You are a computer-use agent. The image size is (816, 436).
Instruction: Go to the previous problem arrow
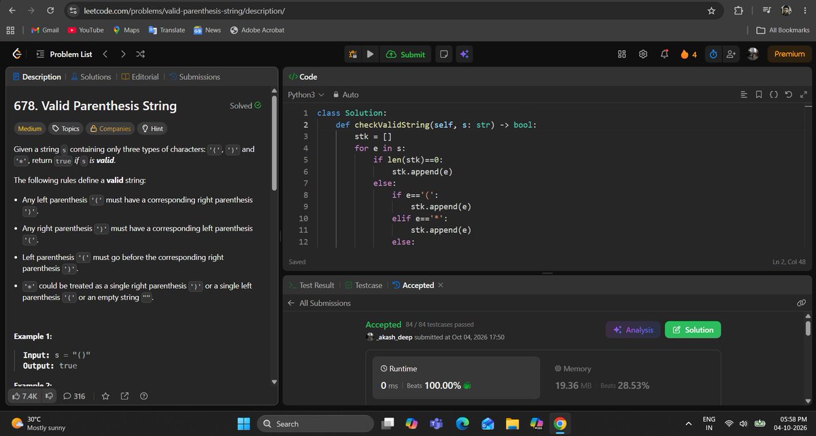point(105,54)
